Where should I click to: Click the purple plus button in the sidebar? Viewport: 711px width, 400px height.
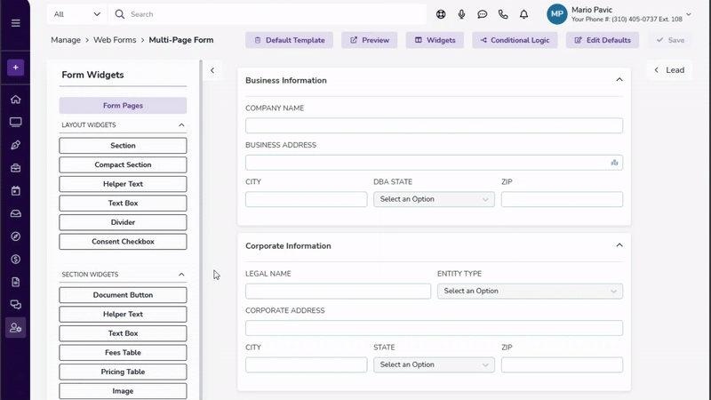(x=15, y=68)
